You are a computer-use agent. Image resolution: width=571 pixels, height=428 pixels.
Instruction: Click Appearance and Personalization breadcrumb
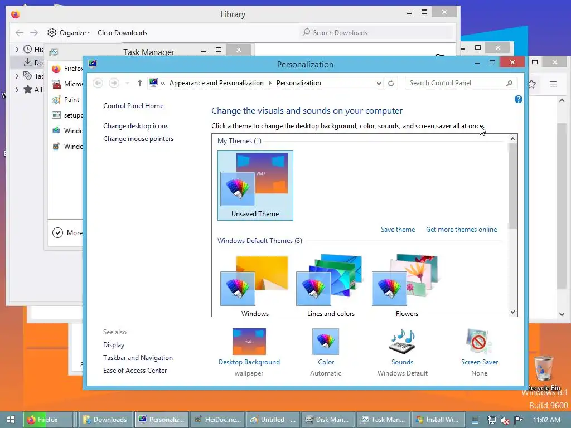(x=216, y=84)
